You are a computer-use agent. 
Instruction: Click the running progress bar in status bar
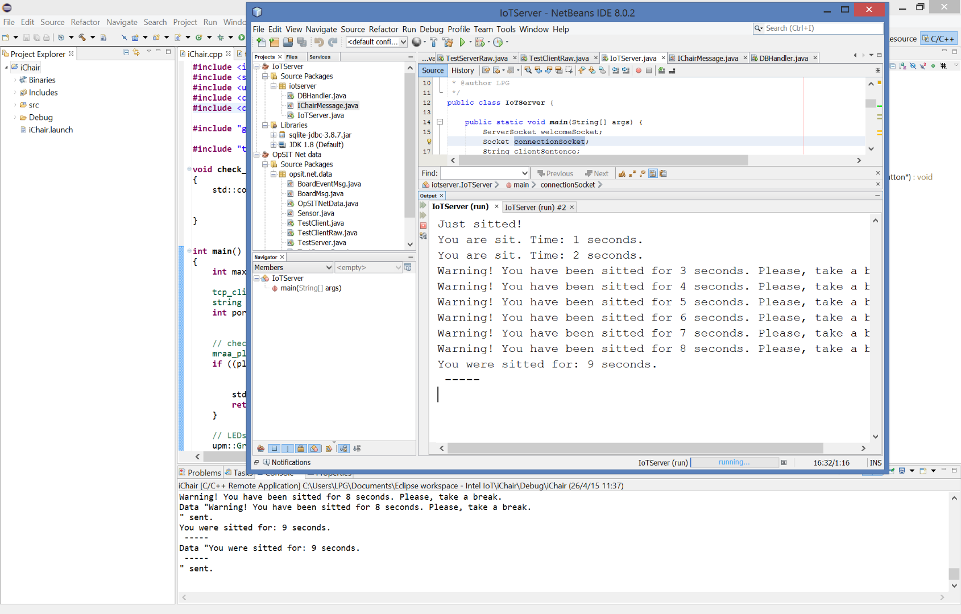pyautogui.click(x=734, y=462)
